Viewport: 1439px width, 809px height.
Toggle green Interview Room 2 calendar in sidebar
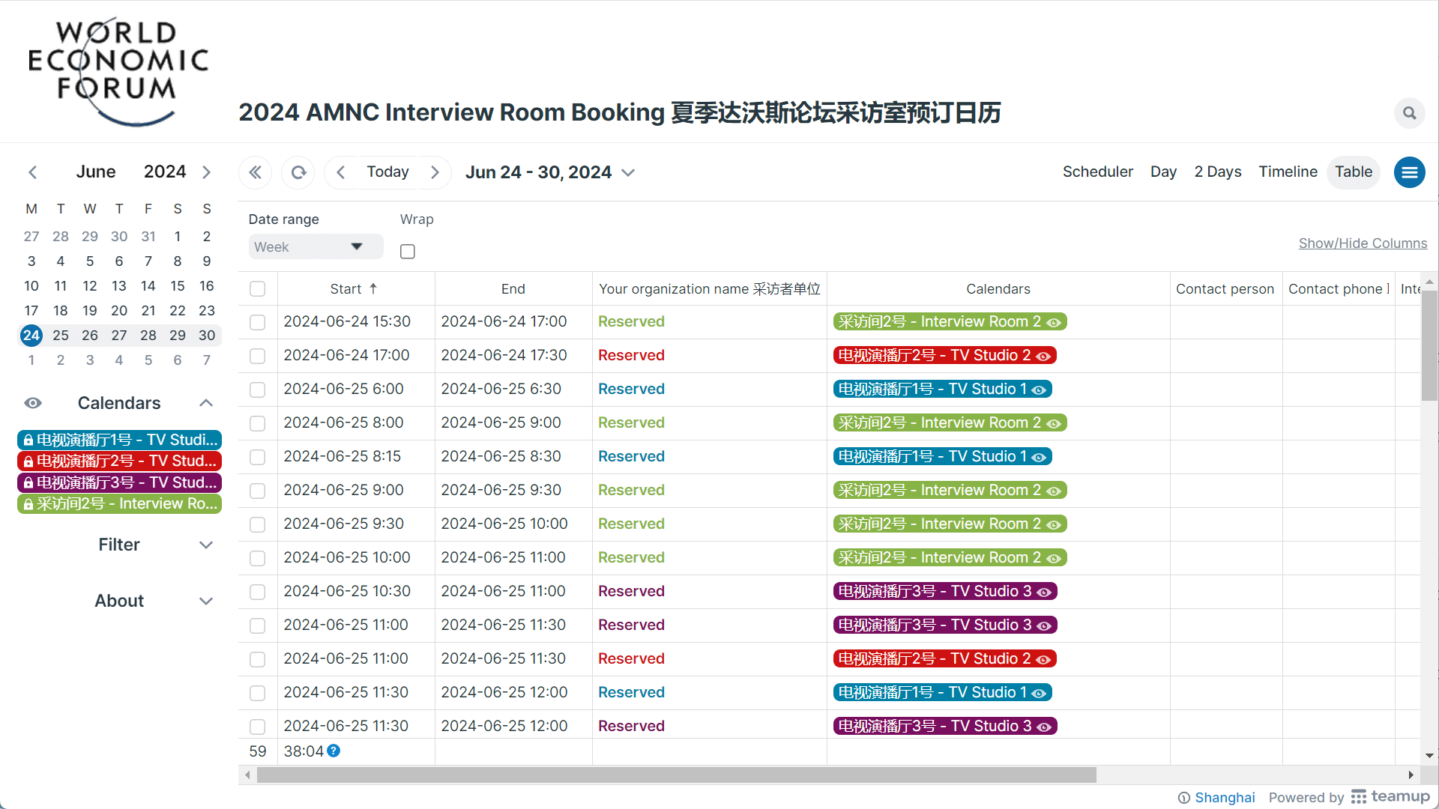[119, 503]
